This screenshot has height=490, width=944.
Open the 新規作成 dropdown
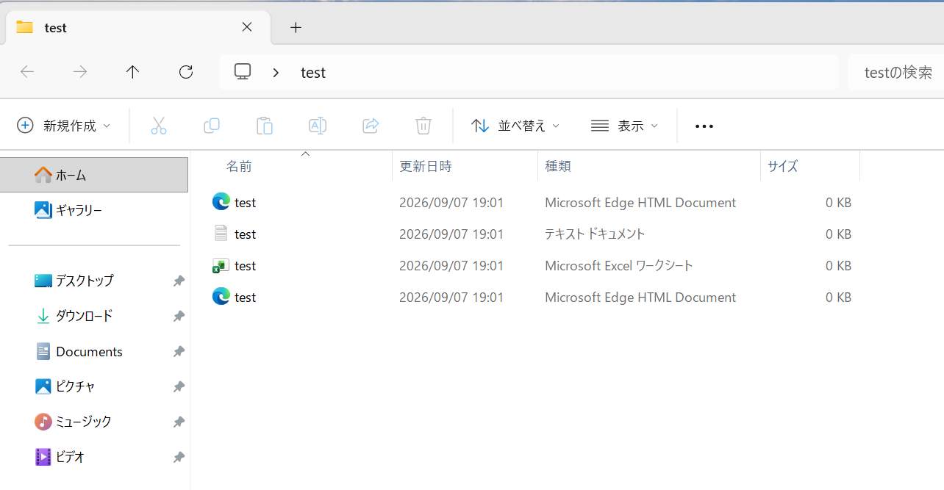click(x=64, y=126)
